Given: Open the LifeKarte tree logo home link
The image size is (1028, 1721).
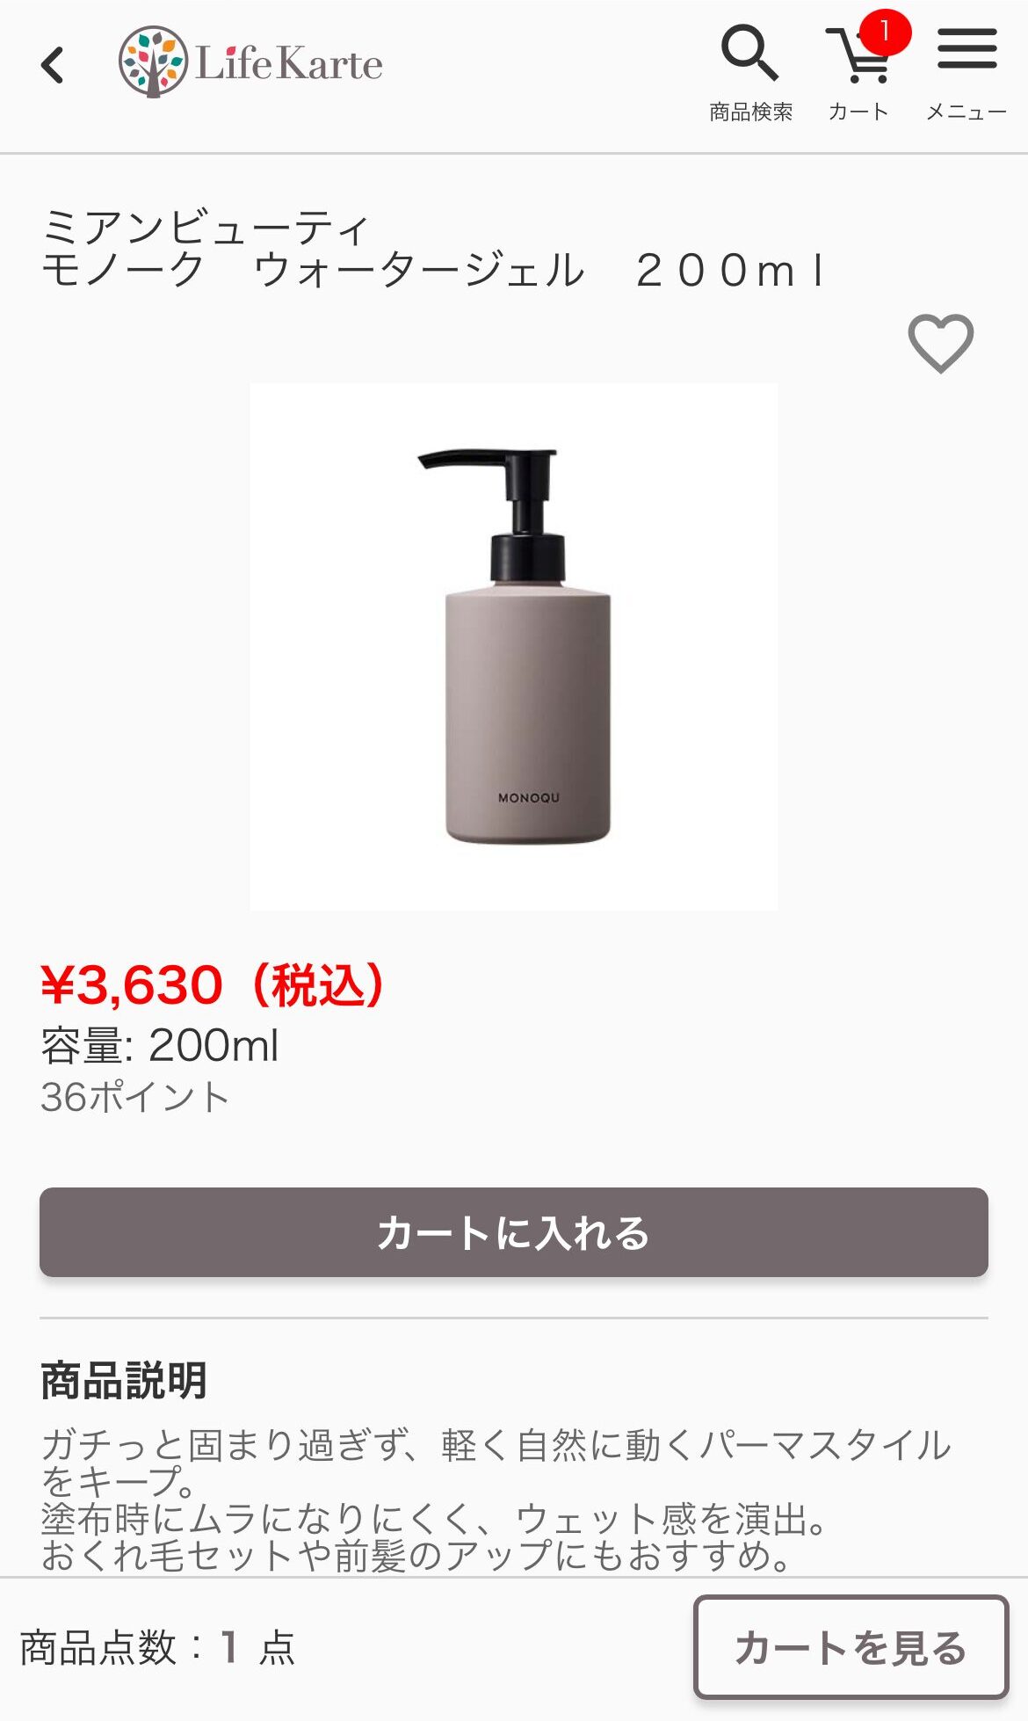Looking at the screenshot, I should pos(153,62).
